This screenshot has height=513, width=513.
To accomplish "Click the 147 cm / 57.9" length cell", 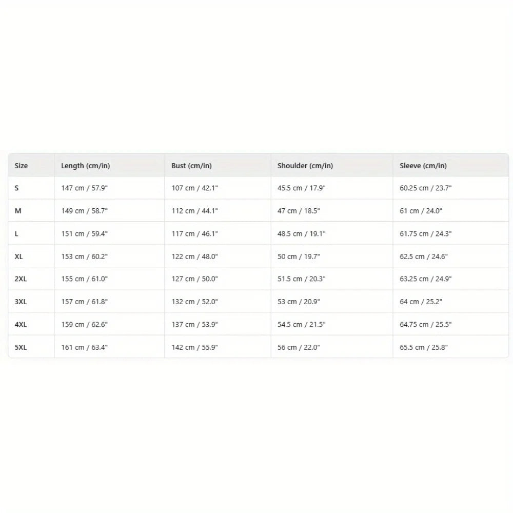I will (85, 188).
